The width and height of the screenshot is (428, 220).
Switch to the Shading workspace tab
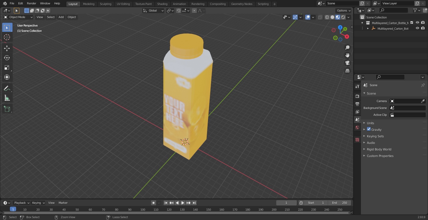coord(162,4)
